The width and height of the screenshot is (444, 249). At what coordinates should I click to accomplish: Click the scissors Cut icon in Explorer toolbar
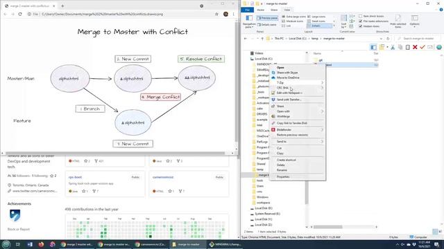click(393, 47)
